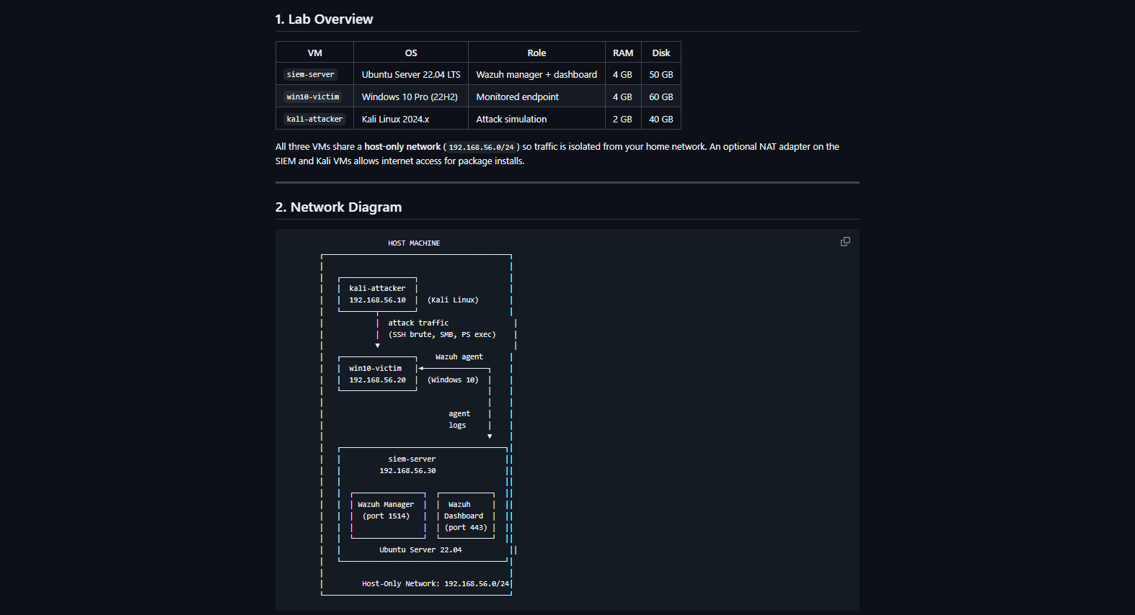The image size is (1135, 615).
Task: Click the '50 GB' disk cell
Action: click(x=661, y=75)
